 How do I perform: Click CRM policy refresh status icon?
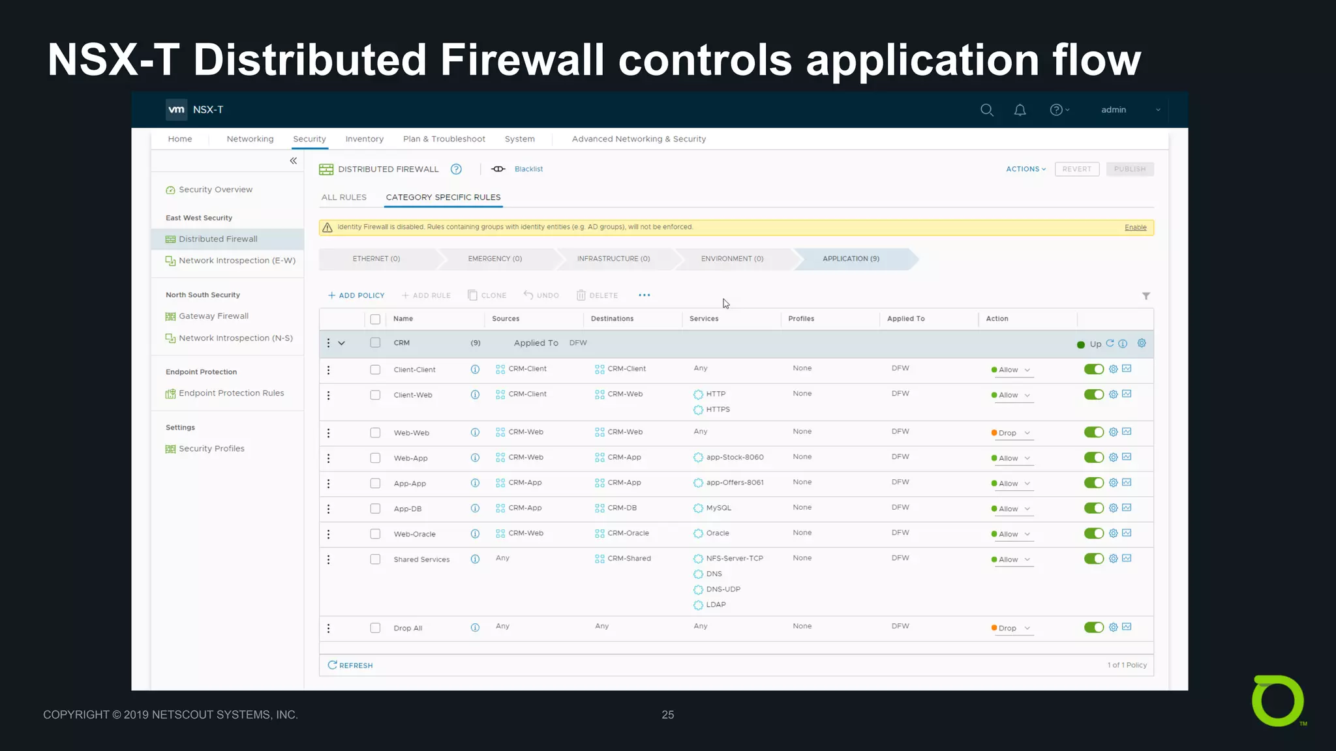[1110, 344]
